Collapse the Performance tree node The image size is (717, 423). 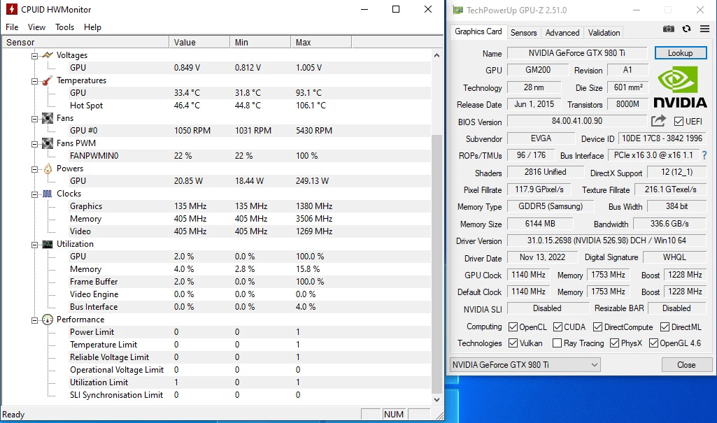pyautogui.click(x=35, y=320)
